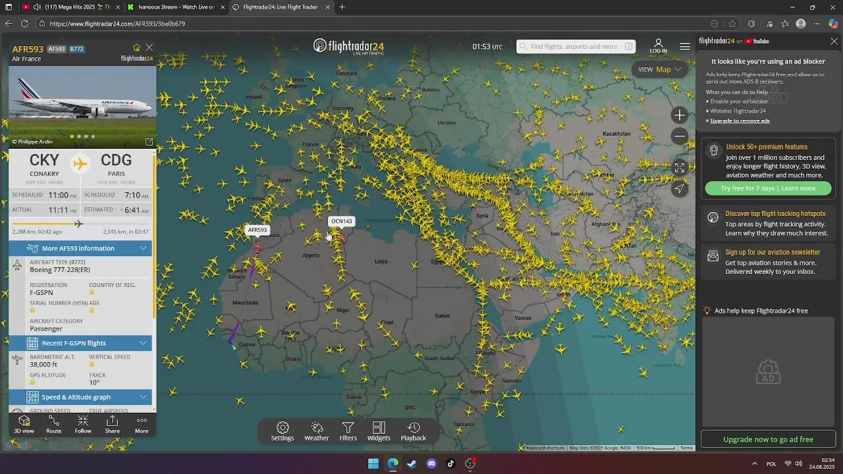Click the browser address bar URL
Viewport: 843px width, 474px height.
[117, 24]
